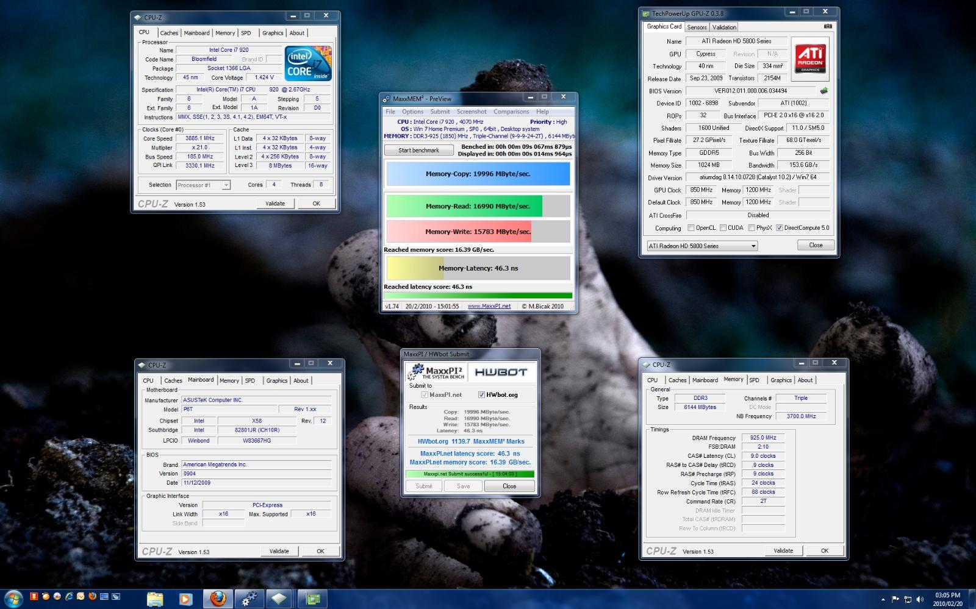The width and height of the screenshot is (976, 609).
Task: Click the GPU-Z green card taskbar button
Action: click(x=312, y=599)
